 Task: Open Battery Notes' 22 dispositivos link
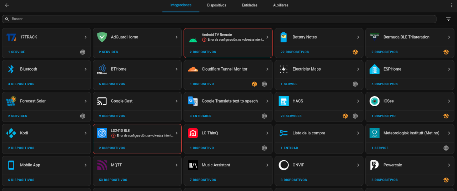click(x=295, y=52)
